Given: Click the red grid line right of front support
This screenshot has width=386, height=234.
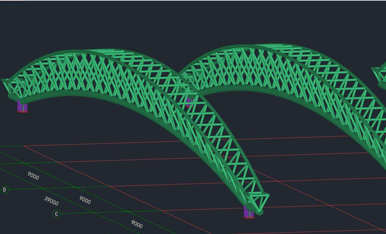Looking at the screenshot, I should [x=320, y=204].
